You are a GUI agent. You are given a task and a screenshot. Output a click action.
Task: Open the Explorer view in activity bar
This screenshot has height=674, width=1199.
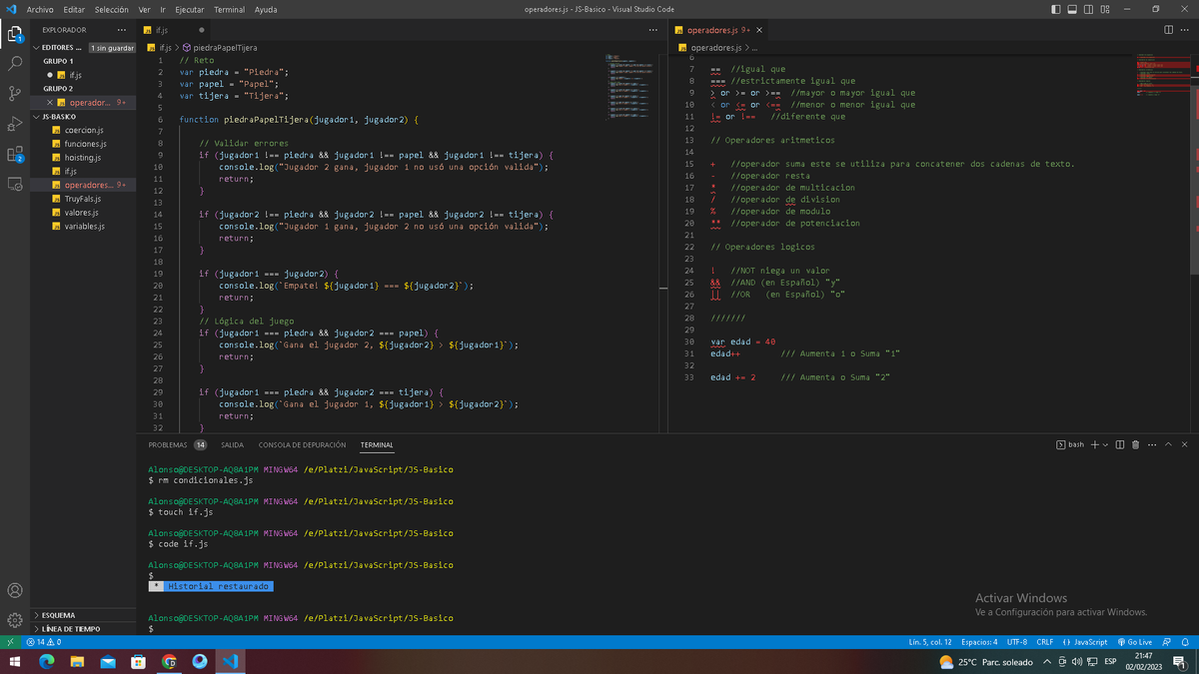click(x=15, y=34)
